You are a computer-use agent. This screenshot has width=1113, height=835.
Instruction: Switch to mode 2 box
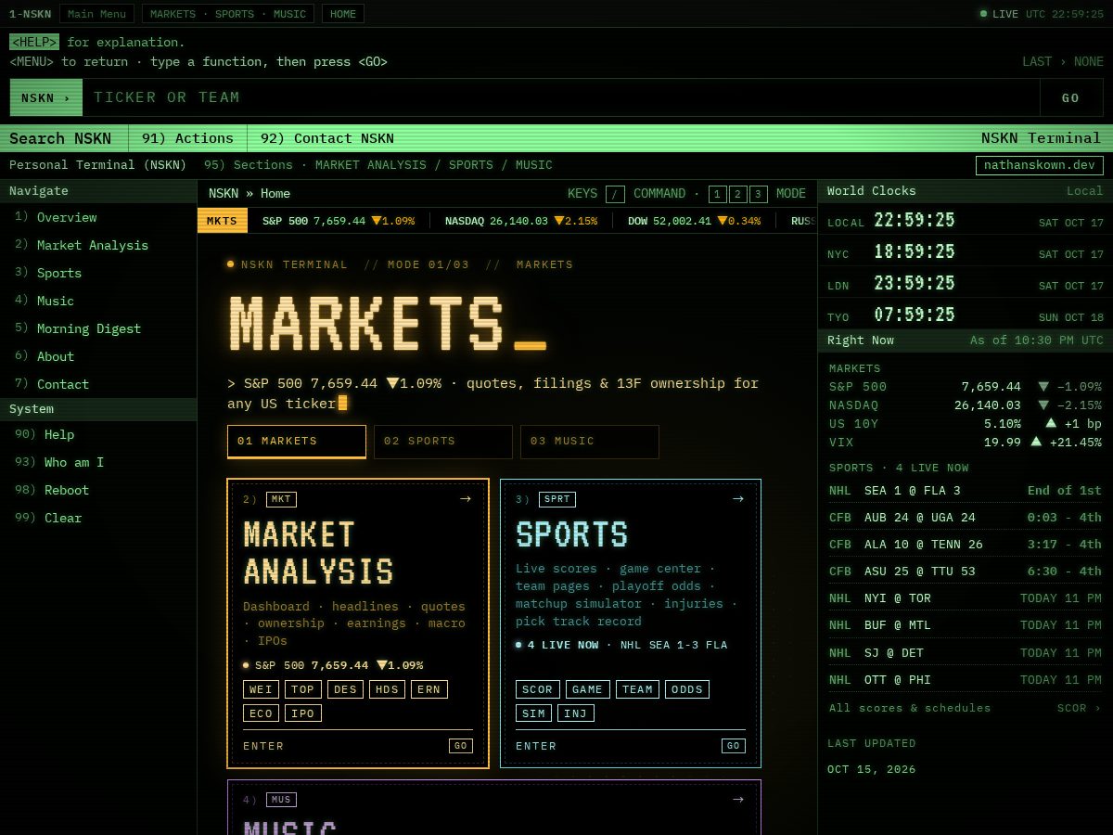(x=737, y=194)
